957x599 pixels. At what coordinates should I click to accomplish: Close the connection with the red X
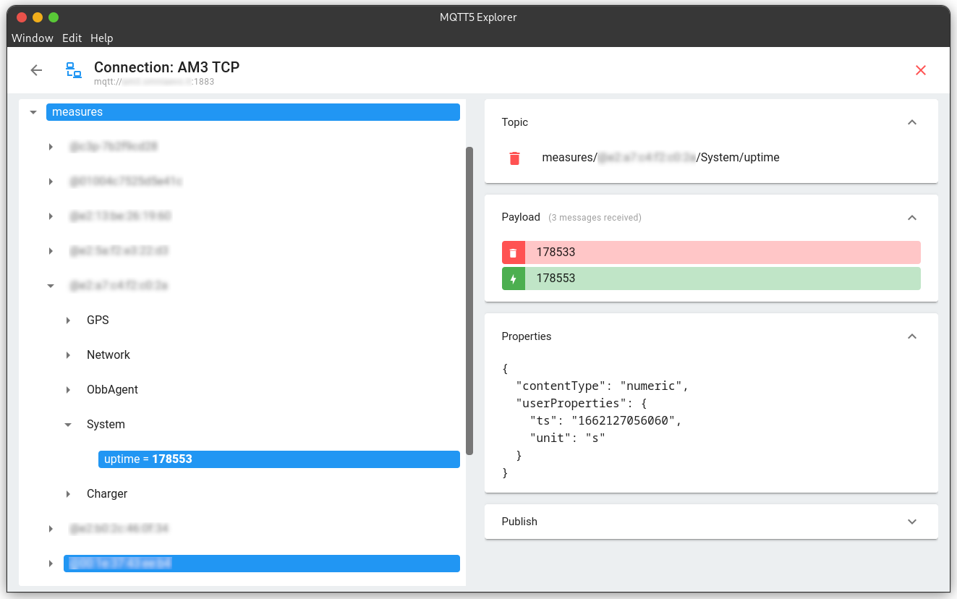921,70
